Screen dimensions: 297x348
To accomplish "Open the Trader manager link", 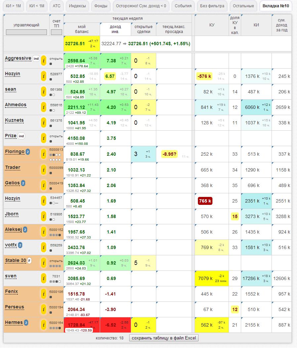I will click(x=13, y=167).
